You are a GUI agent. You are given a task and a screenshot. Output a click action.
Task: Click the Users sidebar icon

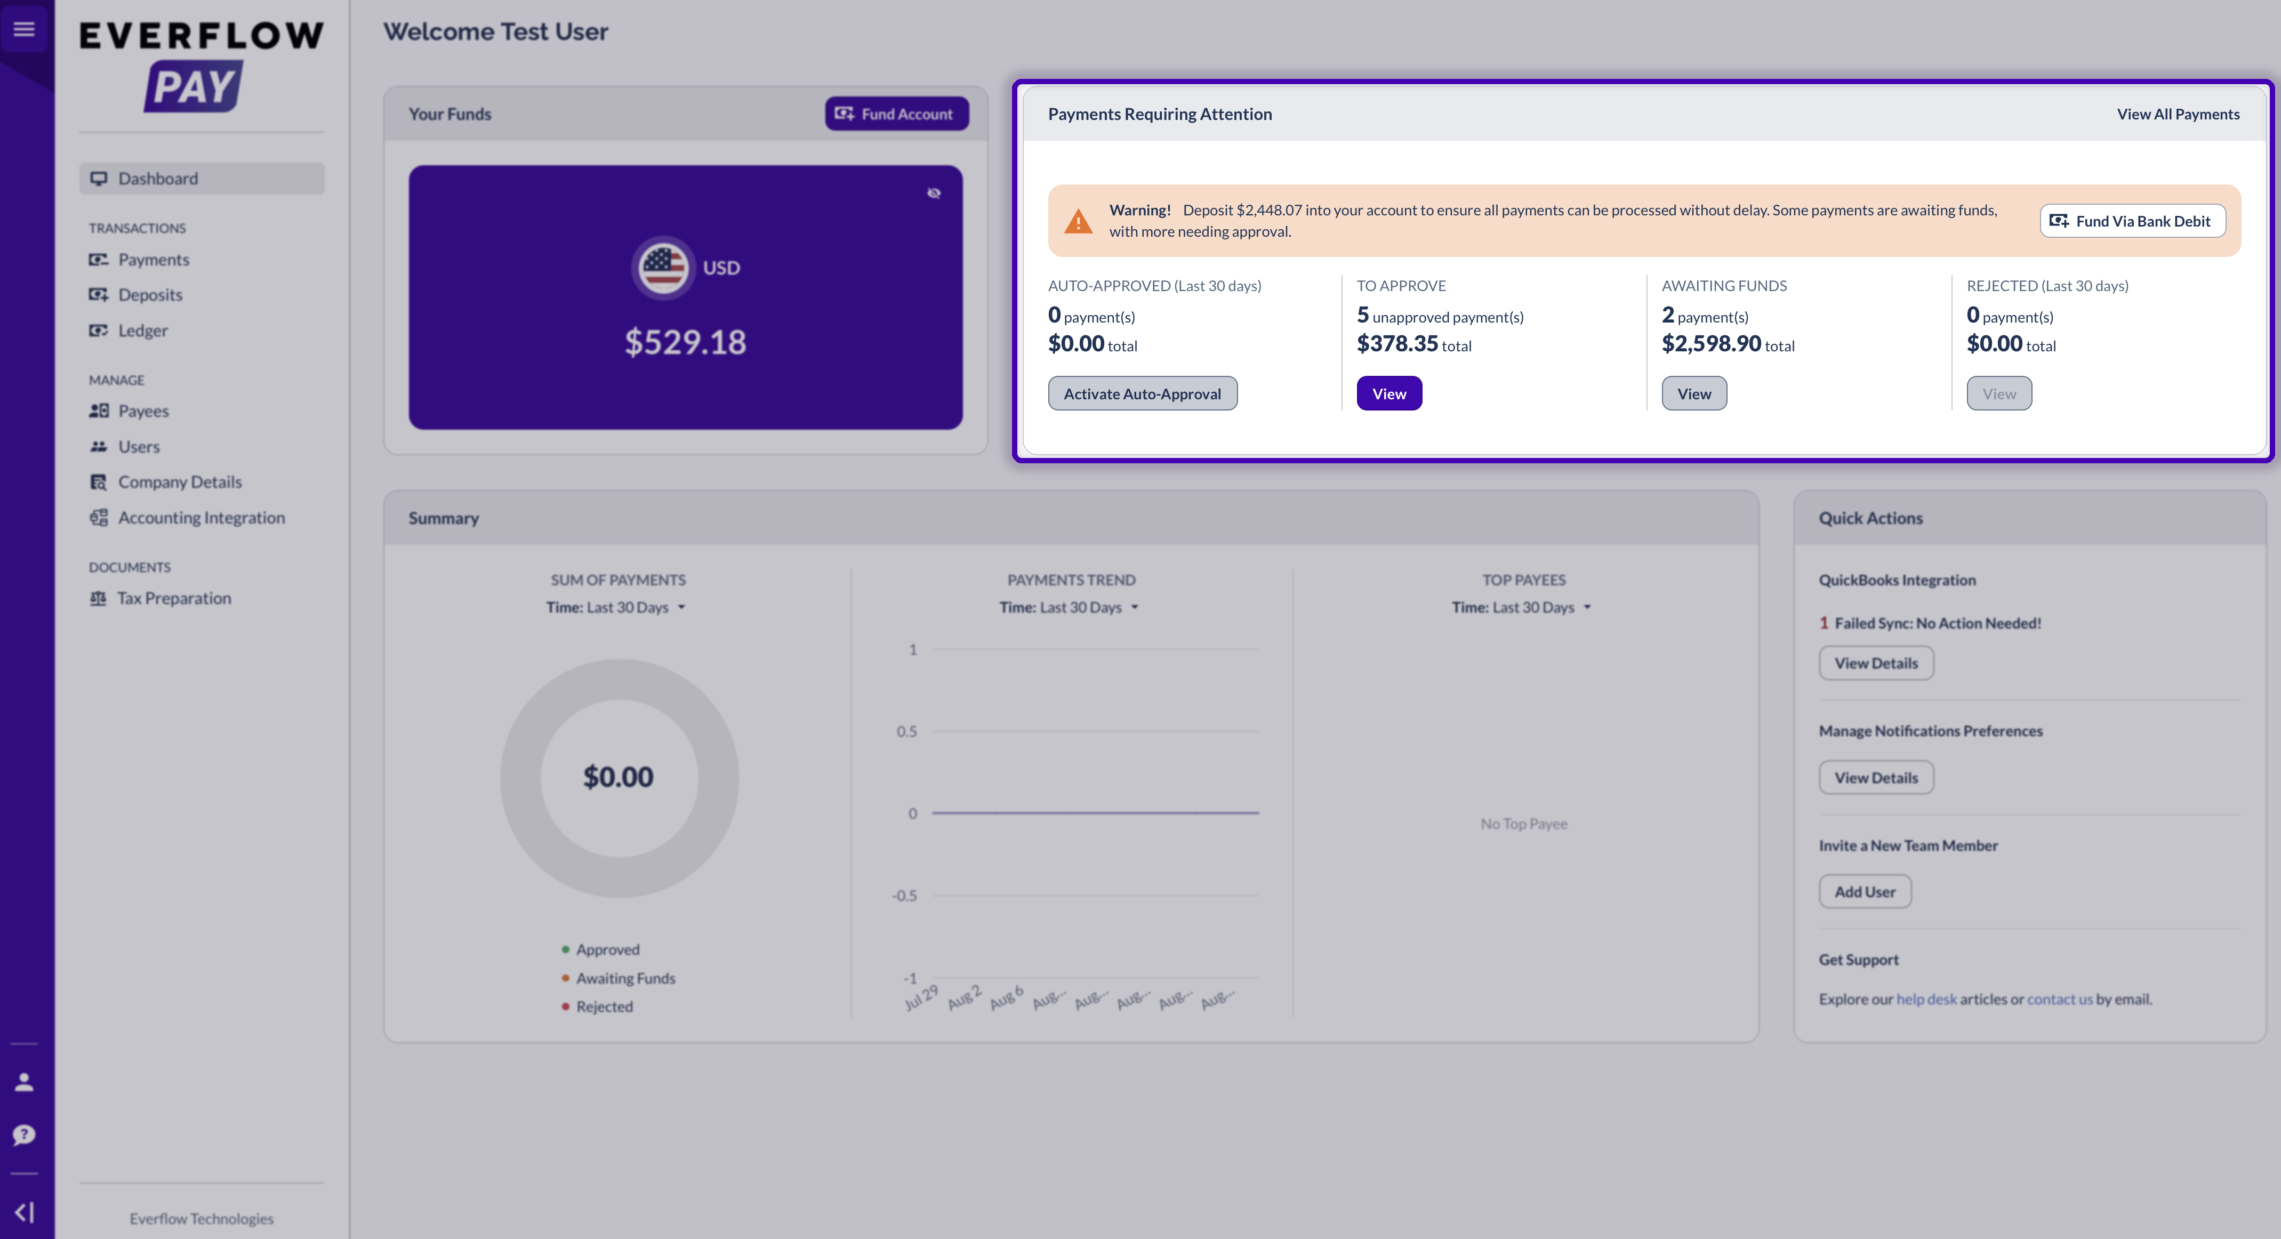(x=98, y=446)
